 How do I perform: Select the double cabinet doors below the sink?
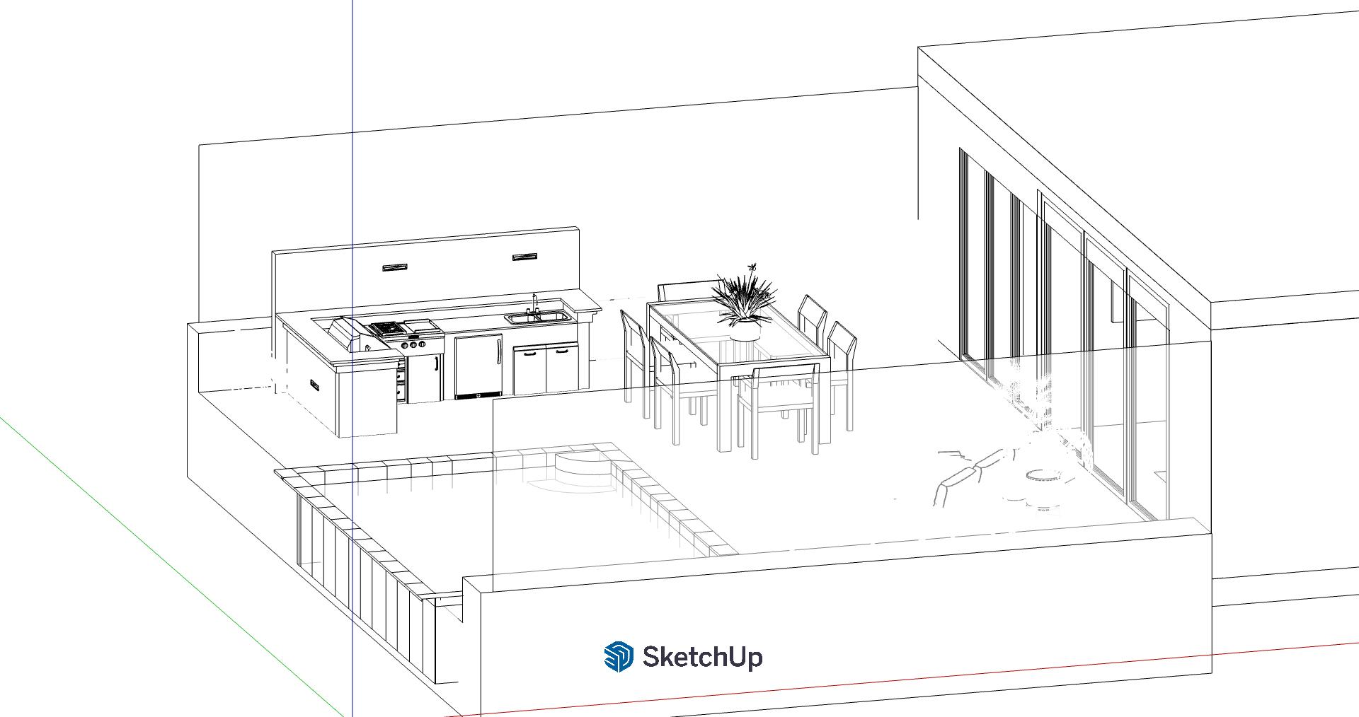pos(545,369)
